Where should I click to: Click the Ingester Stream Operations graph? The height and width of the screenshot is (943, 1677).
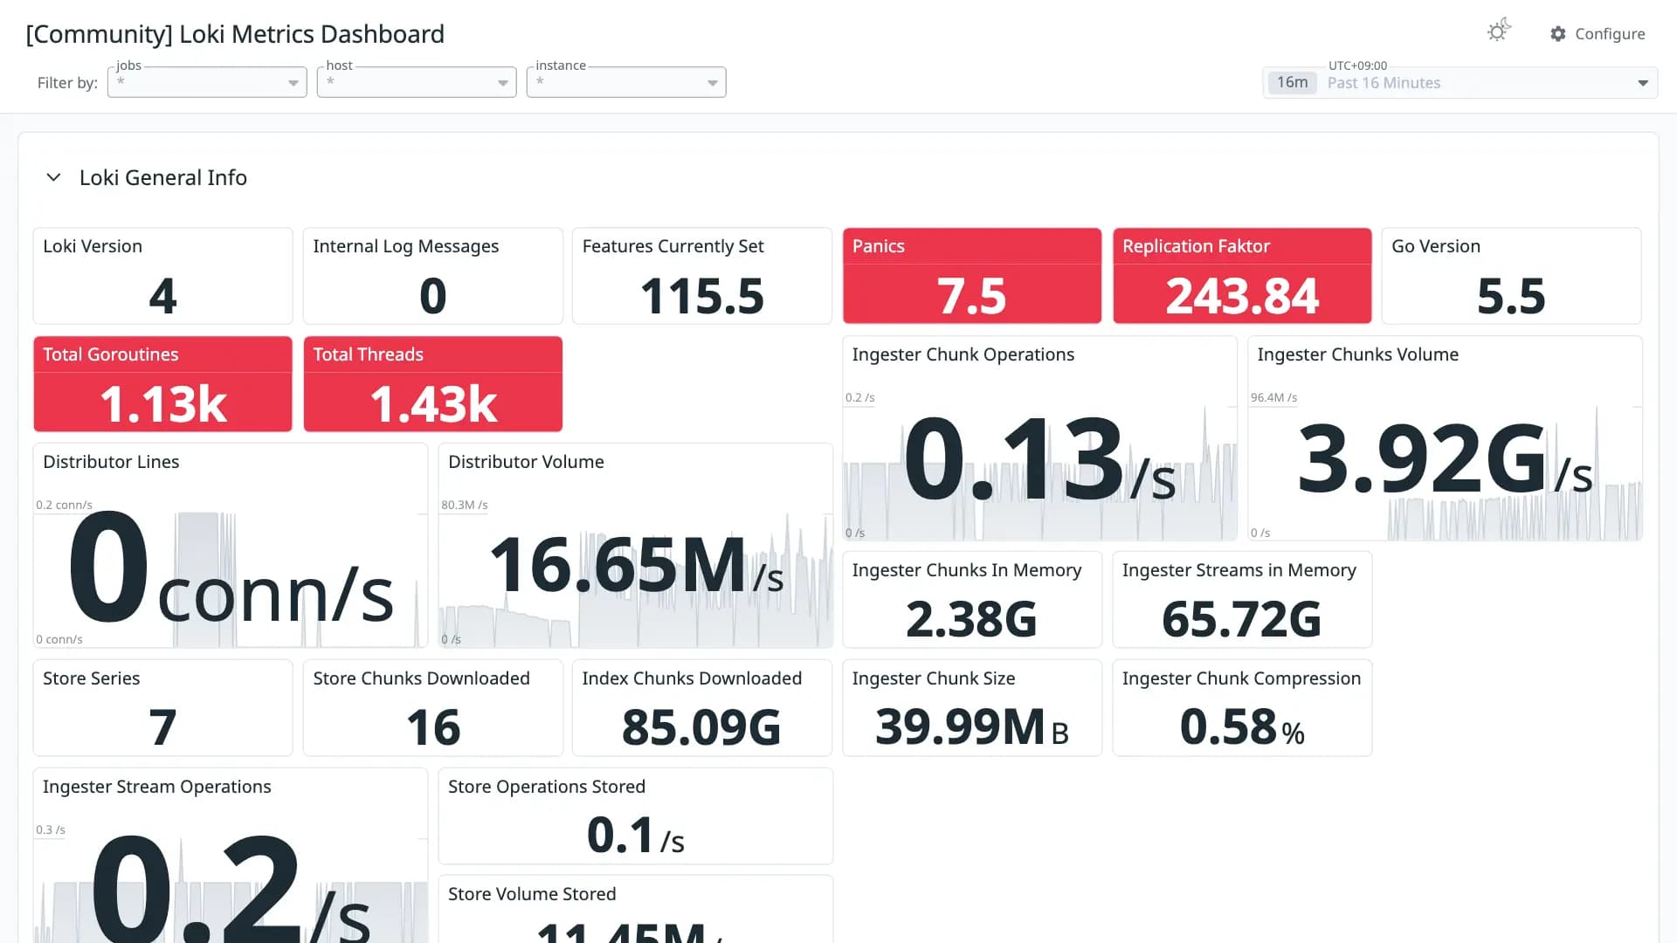[x=231, y=856]
